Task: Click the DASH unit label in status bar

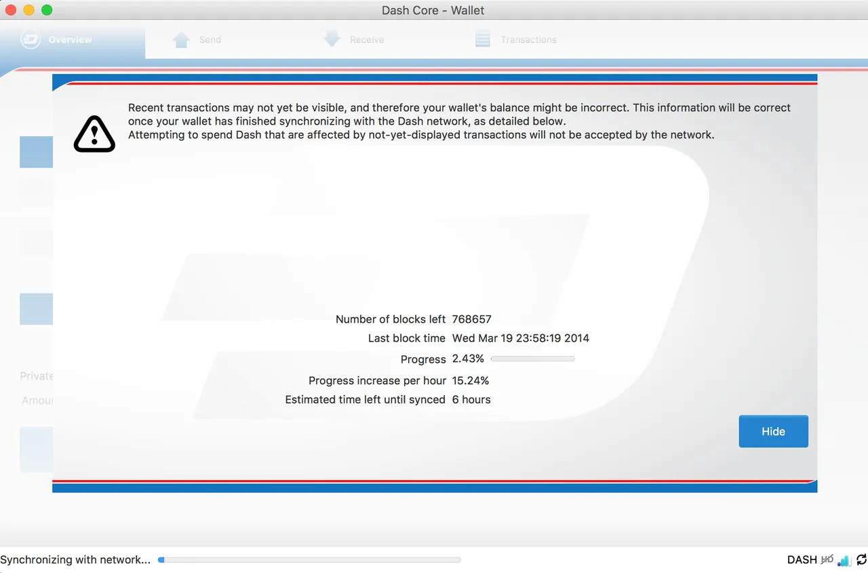Action: [x=802, y=560]
